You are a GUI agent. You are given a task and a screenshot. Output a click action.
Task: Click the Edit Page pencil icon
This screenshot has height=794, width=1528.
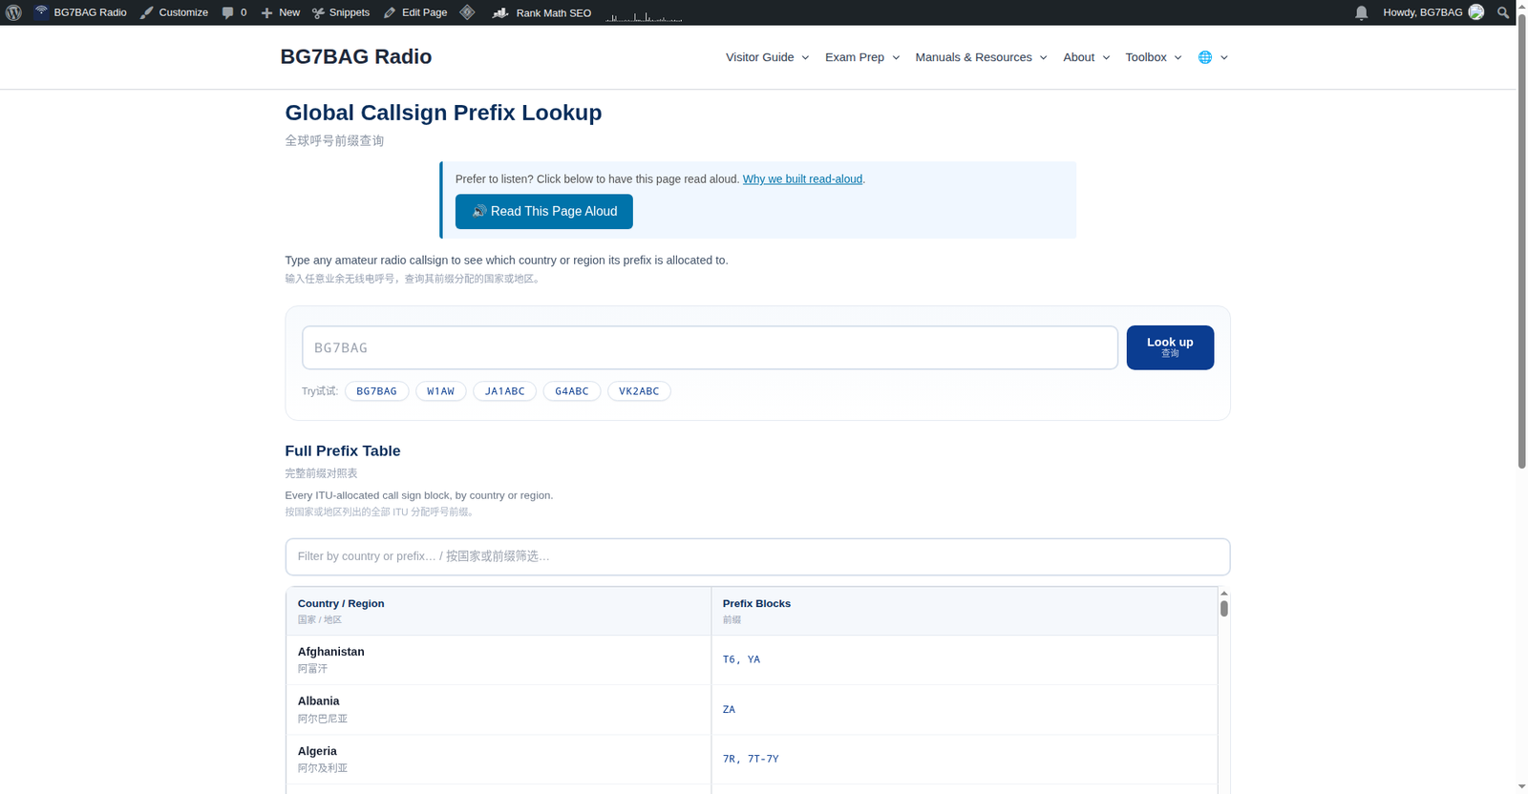click(390, 12)
